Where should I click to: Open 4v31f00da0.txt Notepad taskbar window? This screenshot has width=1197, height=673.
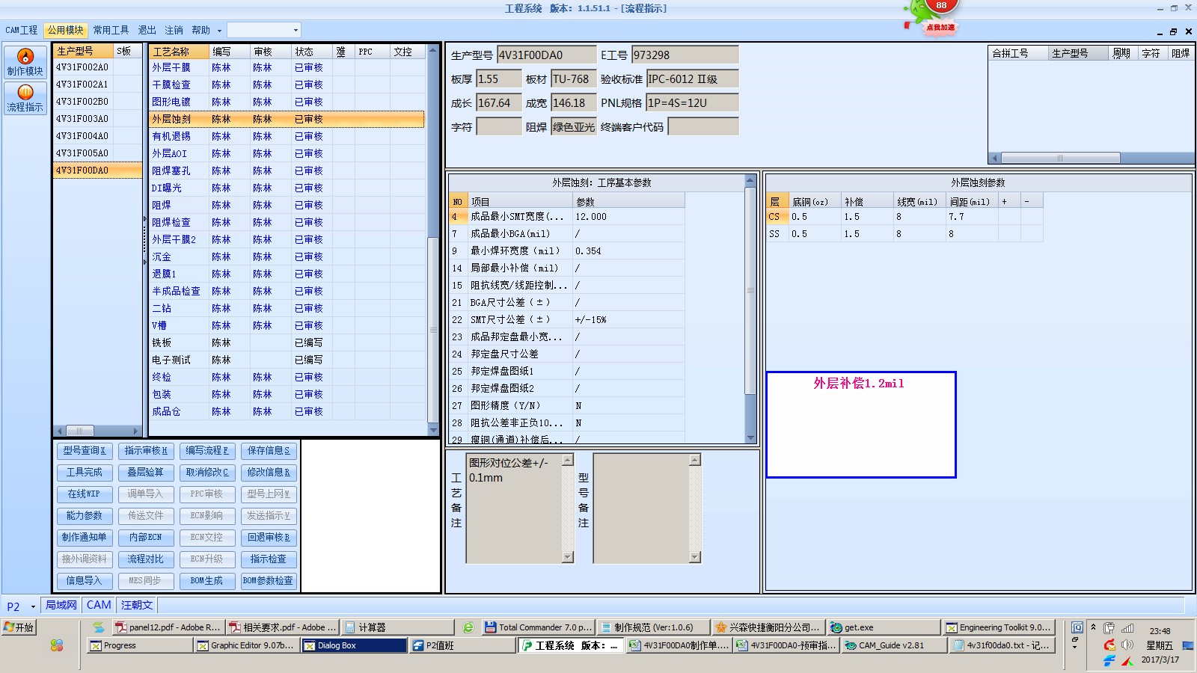(x=1001, y=645)
